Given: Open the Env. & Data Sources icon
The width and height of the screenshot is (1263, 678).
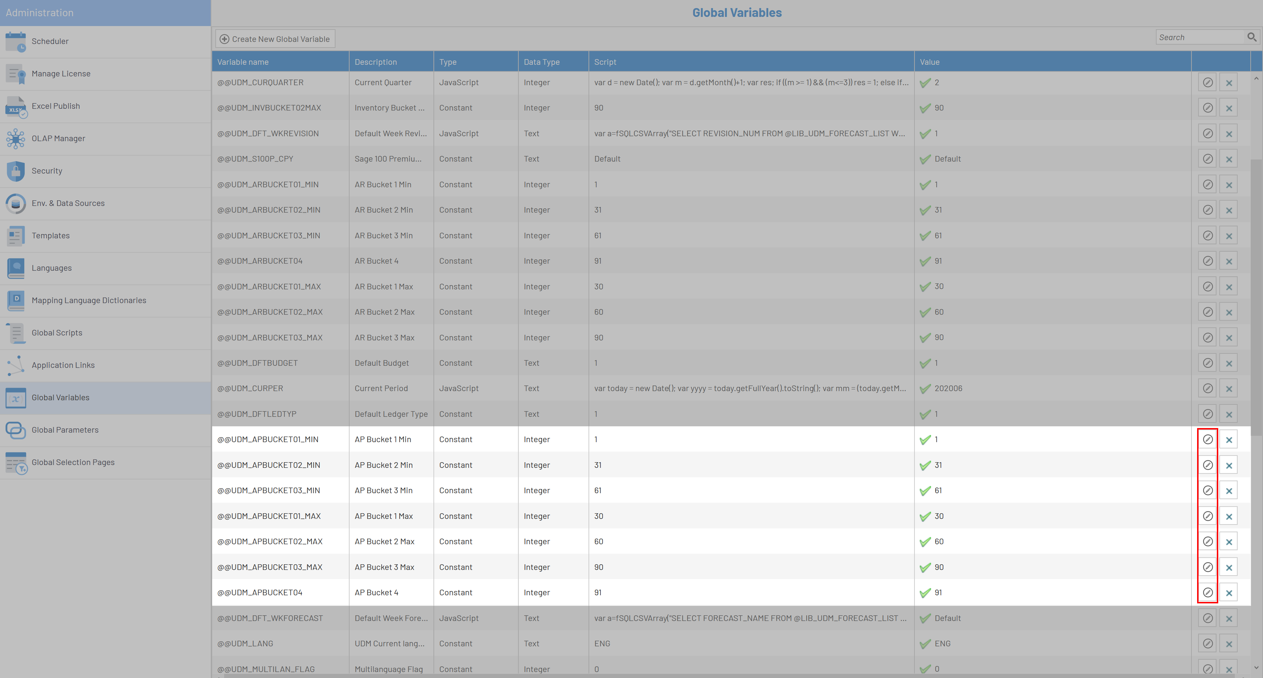Looking at the screenshot, I should point(16,203).
